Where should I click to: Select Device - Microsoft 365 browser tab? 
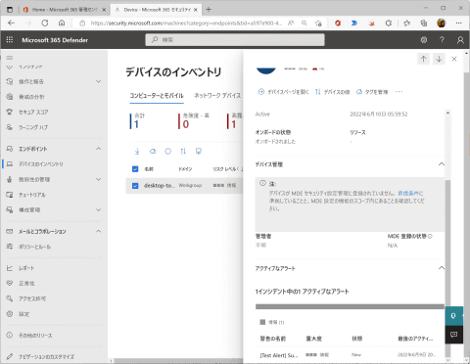pyautogui.click(x=156, y=10)
